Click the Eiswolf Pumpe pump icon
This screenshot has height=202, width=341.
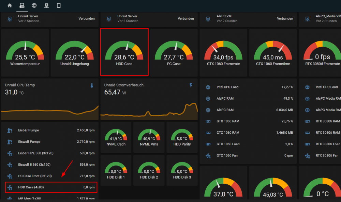tap(10, 142)
